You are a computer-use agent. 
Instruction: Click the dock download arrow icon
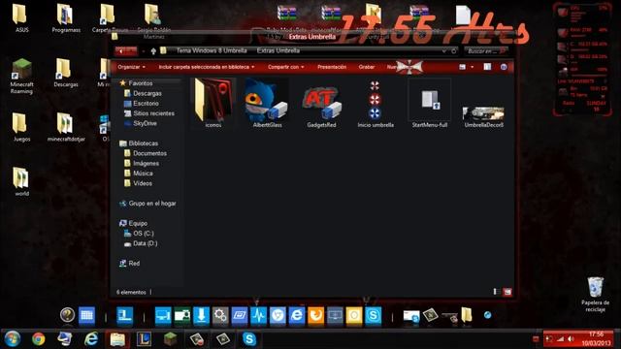[201, 315]
